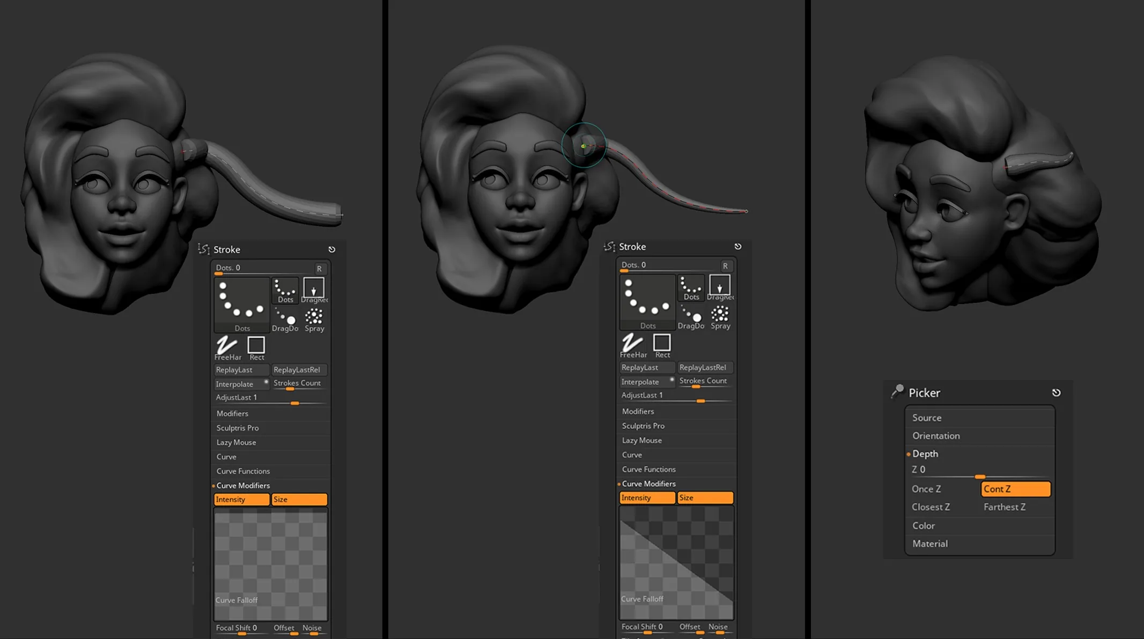Viewport: 1144px width, 639px height.
Task: Click ReplayLast in left Stroke panel
Action: 241,370
